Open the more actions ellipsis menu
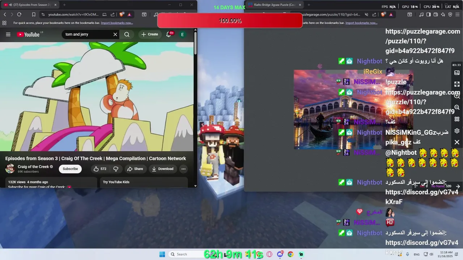The width and height of the screenshot is (463, 260). 183,169
